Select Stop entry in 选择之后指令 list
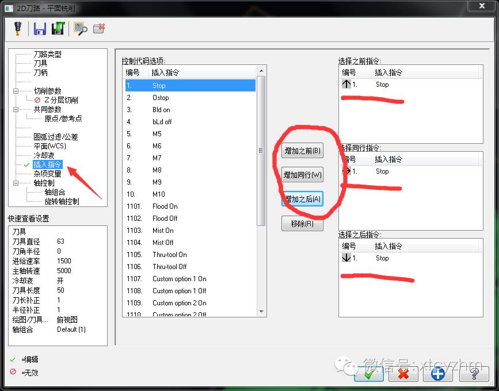The image size is (499, 391). (410, 258)
